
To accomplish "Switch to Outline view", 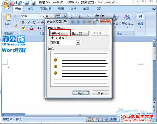I will 102,119.
